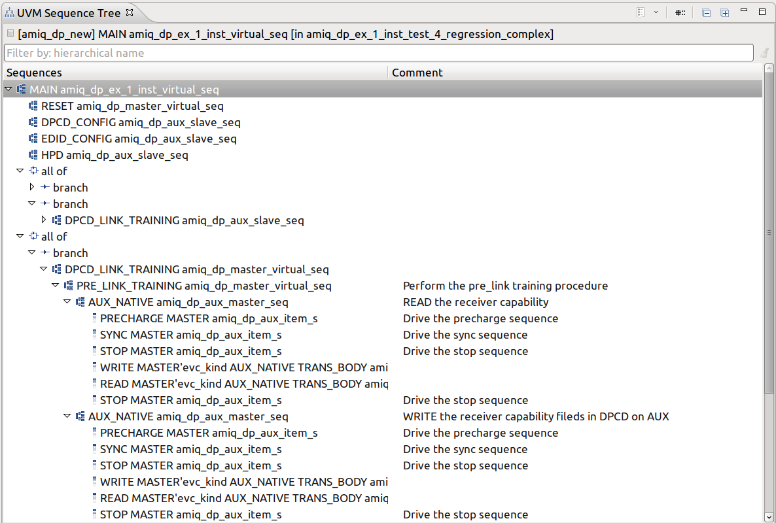Expand DPCD_LINK_TRAINING amiq_dp_aux_slave_seq node

click(x=43, y=220)
